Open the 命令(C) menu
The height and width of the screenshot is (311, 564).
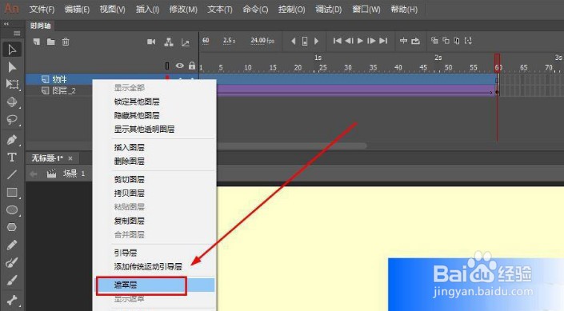pos(255,10)
